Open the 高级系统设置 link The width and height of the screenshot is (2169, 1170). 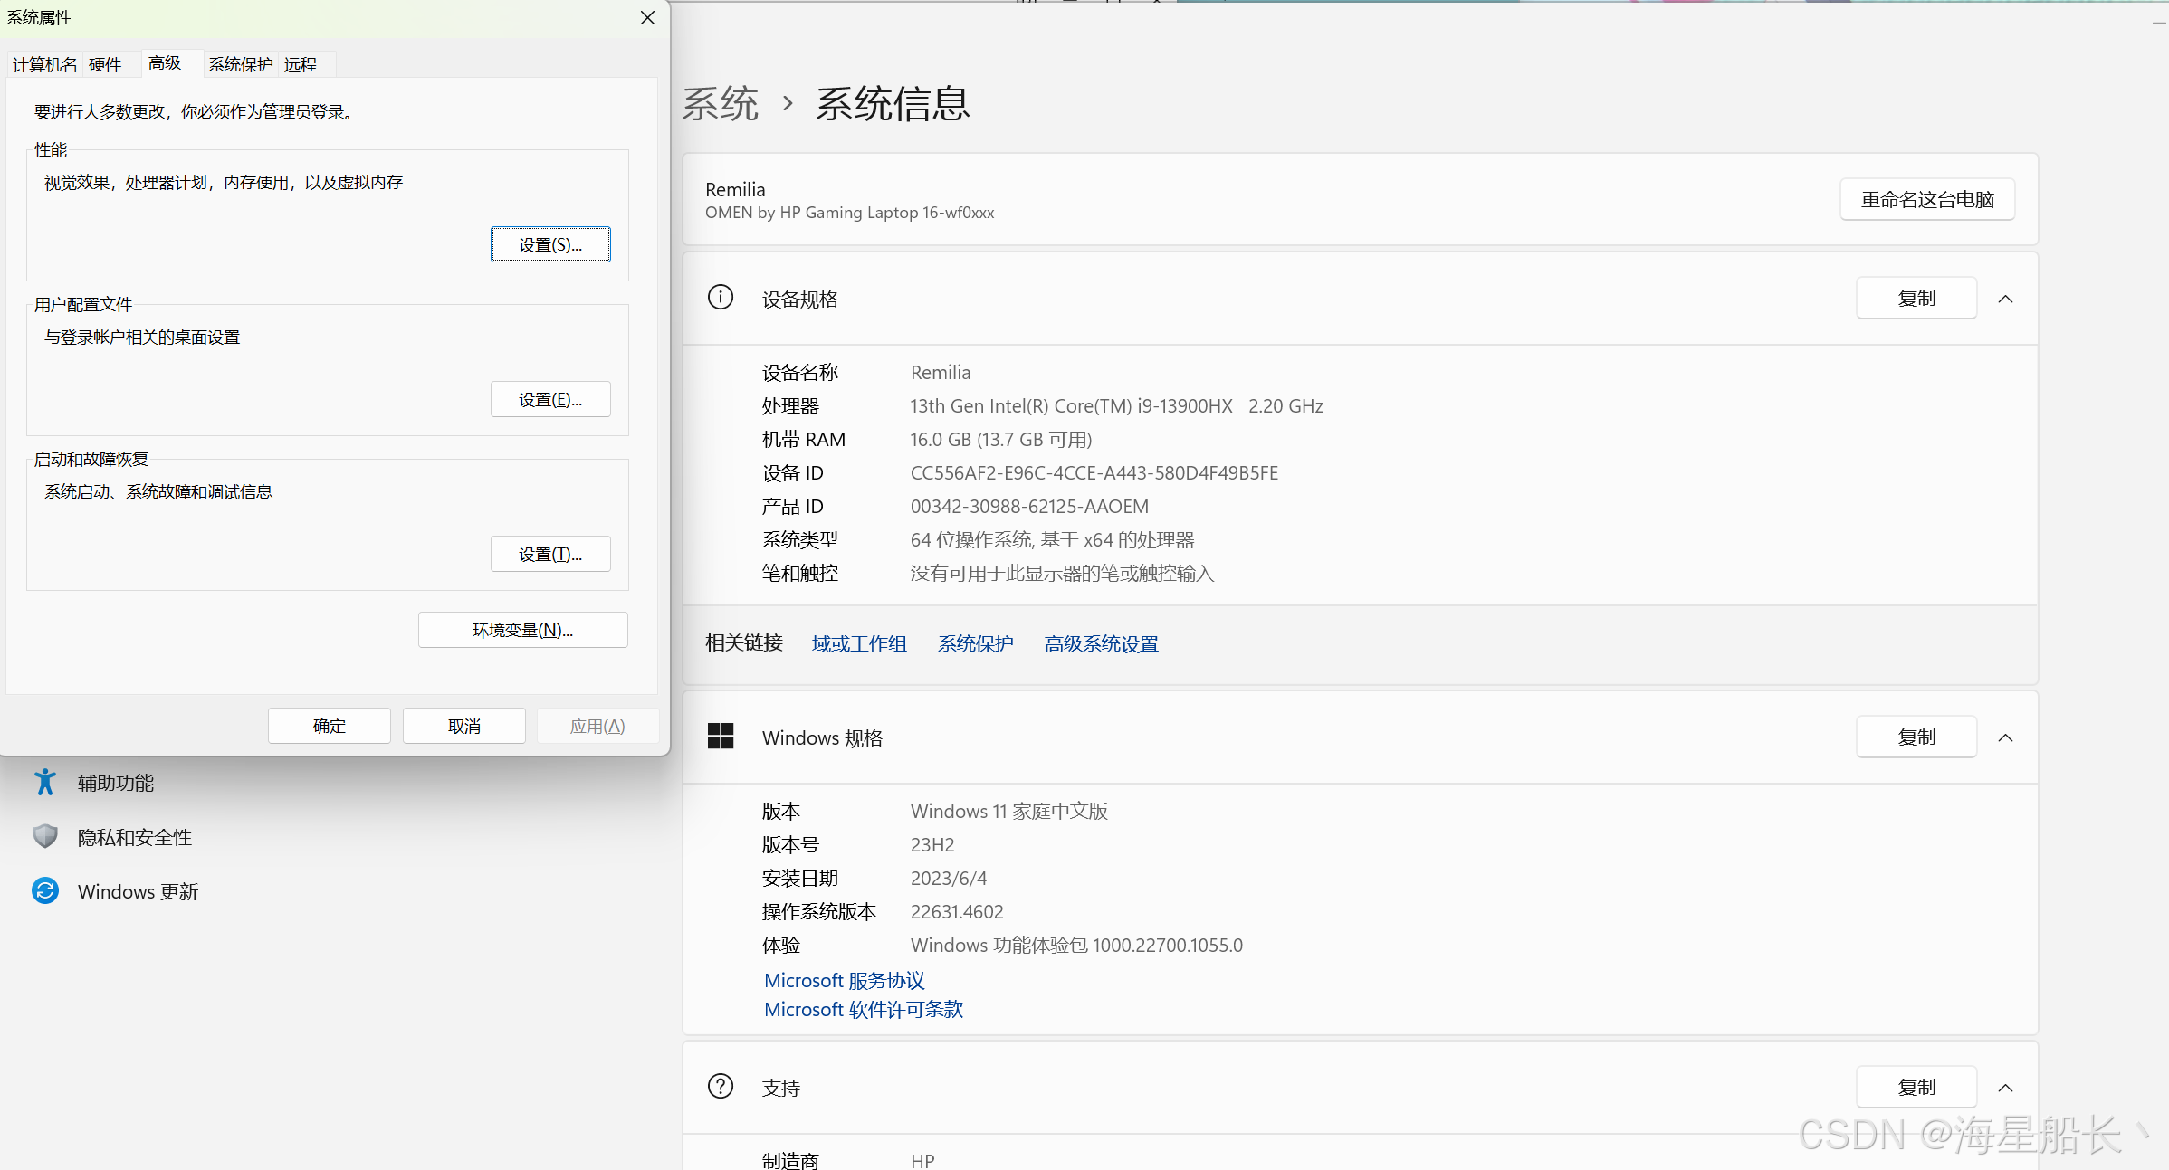point(1101,643)
